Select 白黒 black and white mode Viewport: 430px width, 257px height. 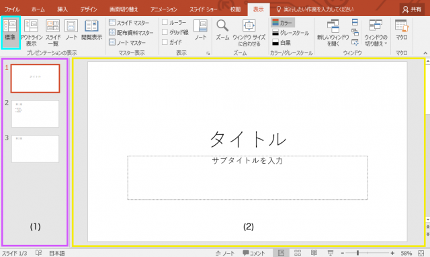pos(282,42)
